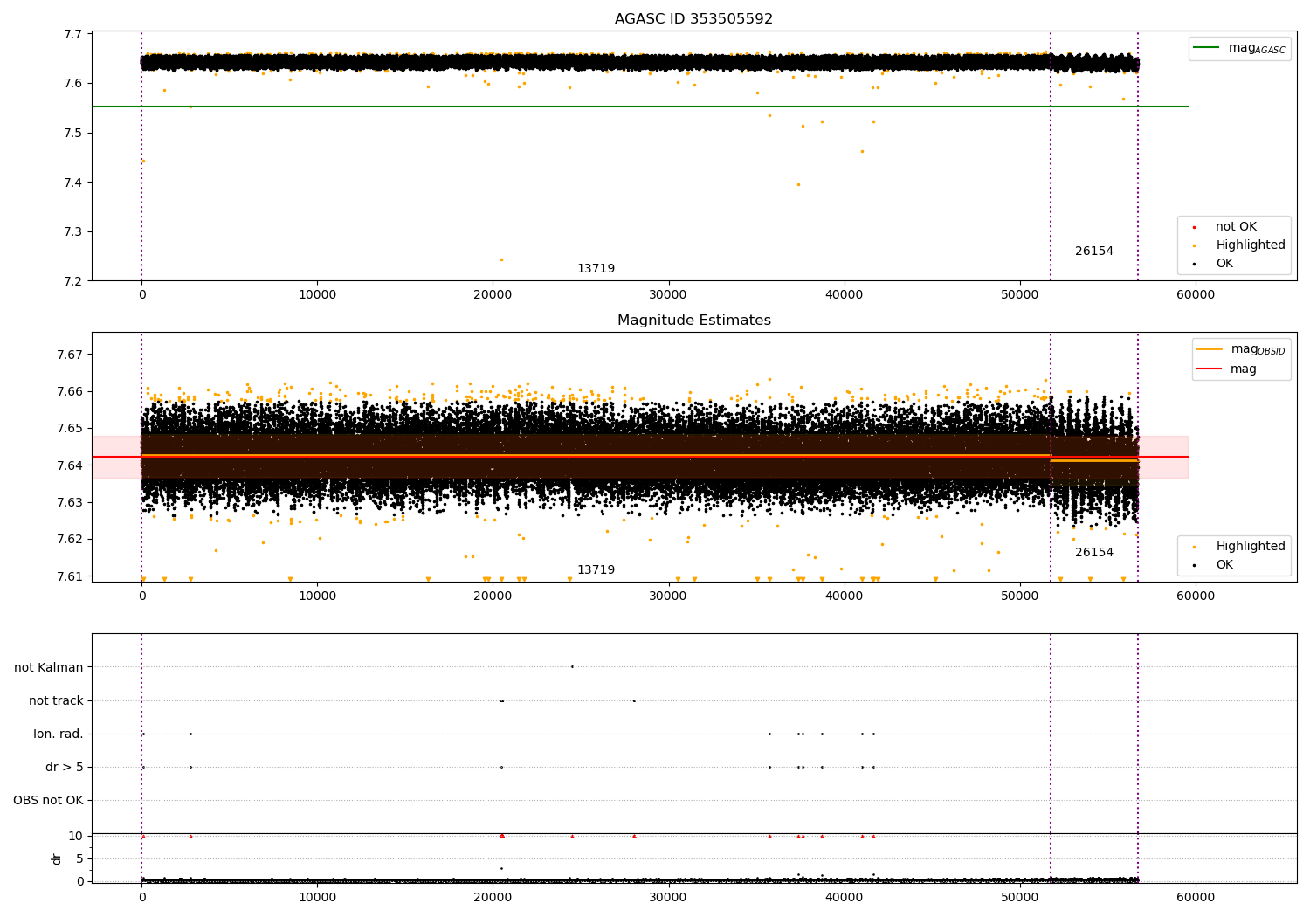Click the 40000 x-tick under Magnitude Estimates plot
Viewport: 1310px width, 917px height.
[844, 596]
